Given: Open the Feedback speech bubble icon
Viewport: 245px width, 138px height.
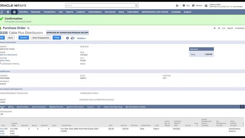Looking at the screenshot, I should click(193, 5).
